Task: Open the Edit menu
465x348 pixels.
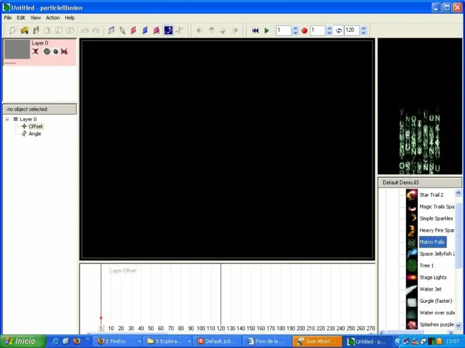Action: [21, 18]
